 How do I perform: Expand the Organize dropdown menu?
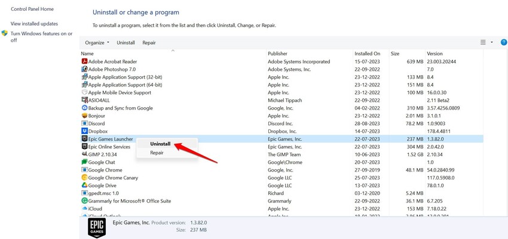pyautogui.click(x=97, y=43)
